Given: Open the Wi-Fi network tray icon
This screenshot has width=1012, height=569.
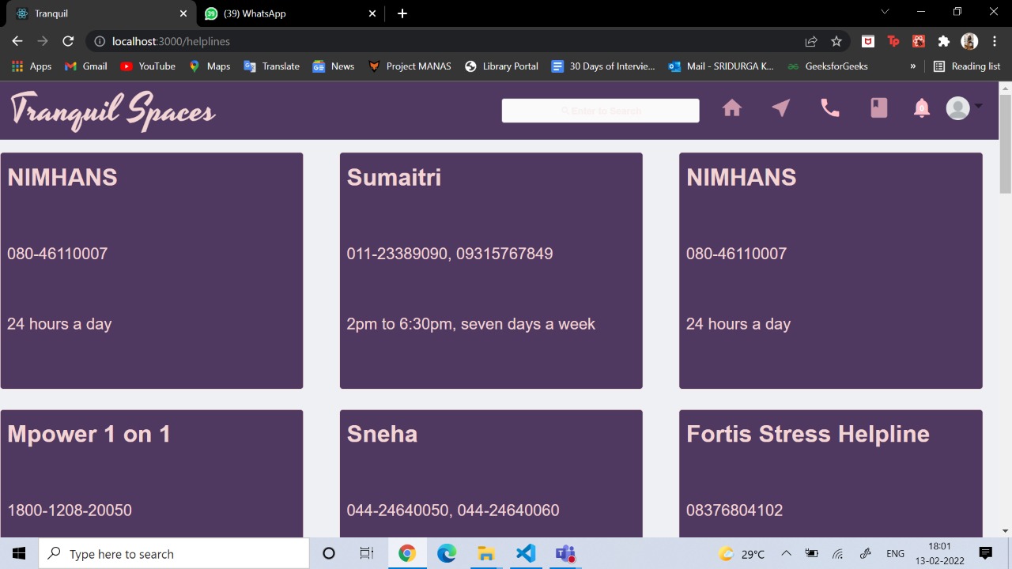Looking at the screenshot, I should tap(838, 554).
